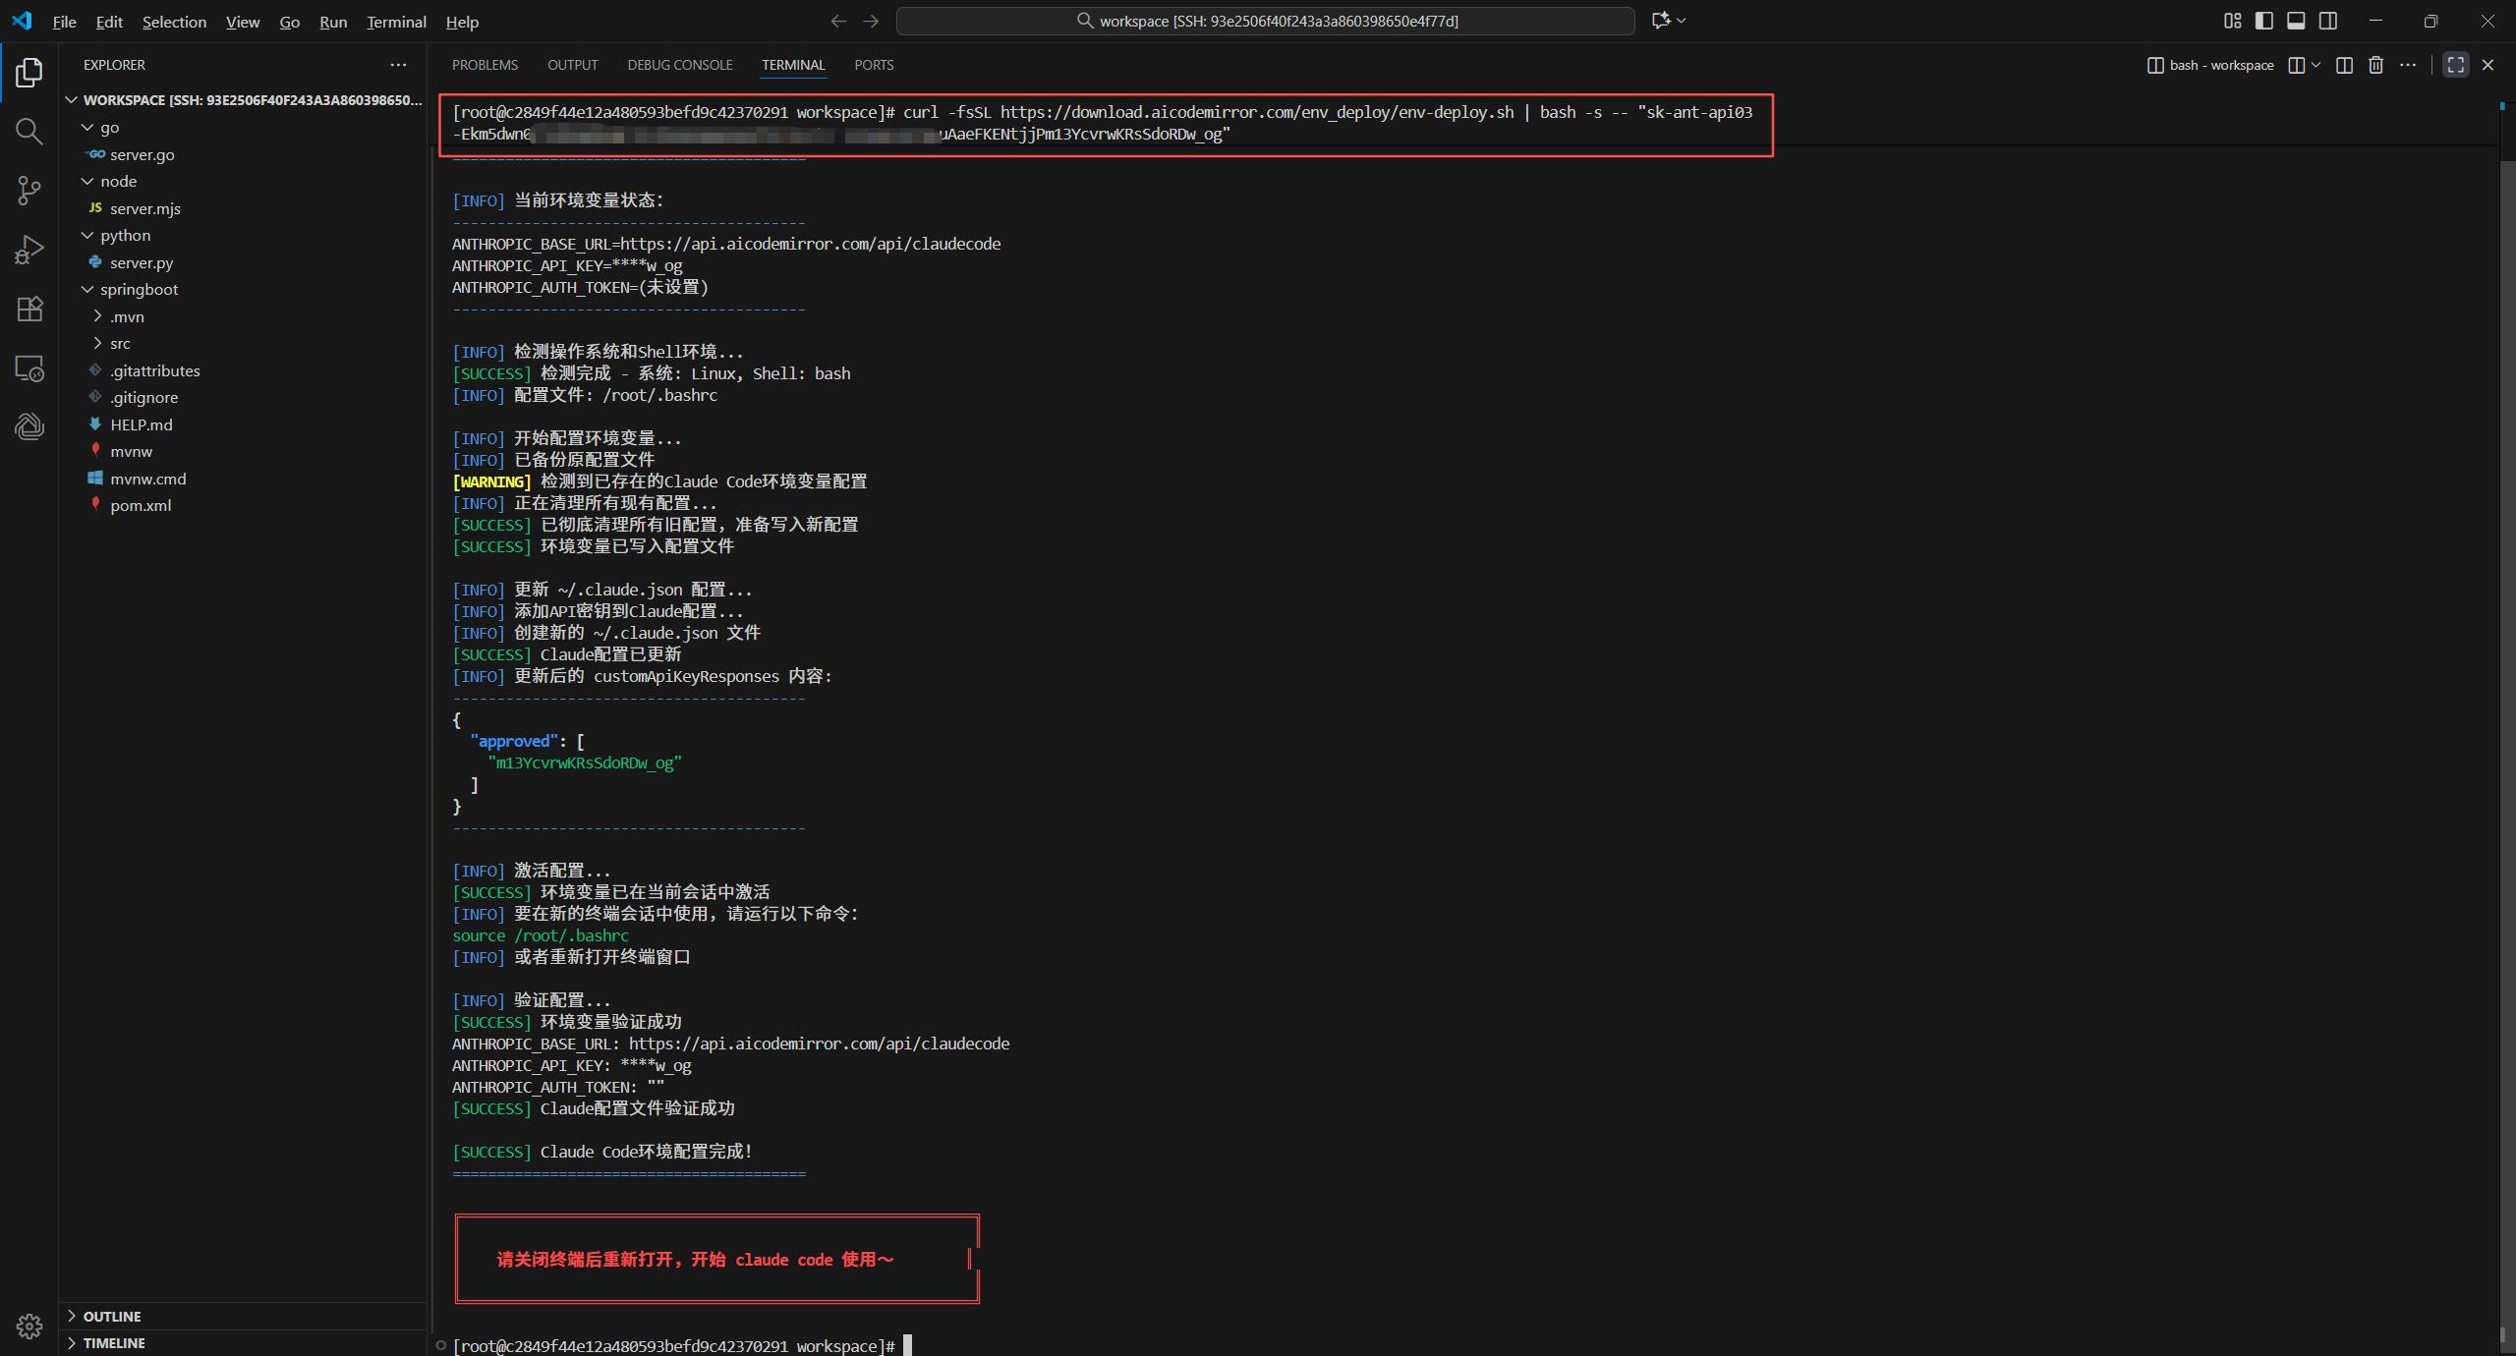This screenshot has height=1356, width=2516.
Task: Open the terminal launch profile dropdown
Action: point(2315,65)
